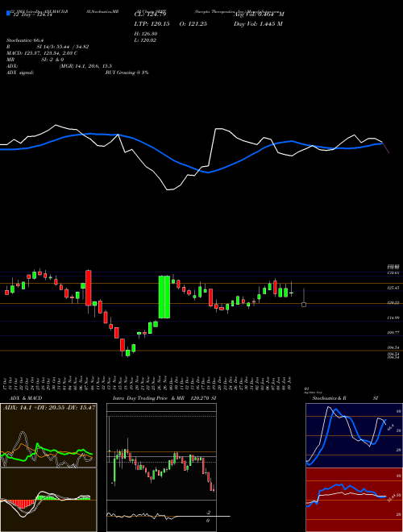The width and height of the screenshot is (403, 532).
Task: Click the 'H: 126.30' high value
Action: point(146,34)
